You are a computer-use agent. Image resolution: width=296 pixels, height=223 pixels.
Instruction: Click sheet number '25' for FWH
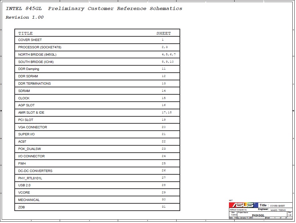point(164,163)
